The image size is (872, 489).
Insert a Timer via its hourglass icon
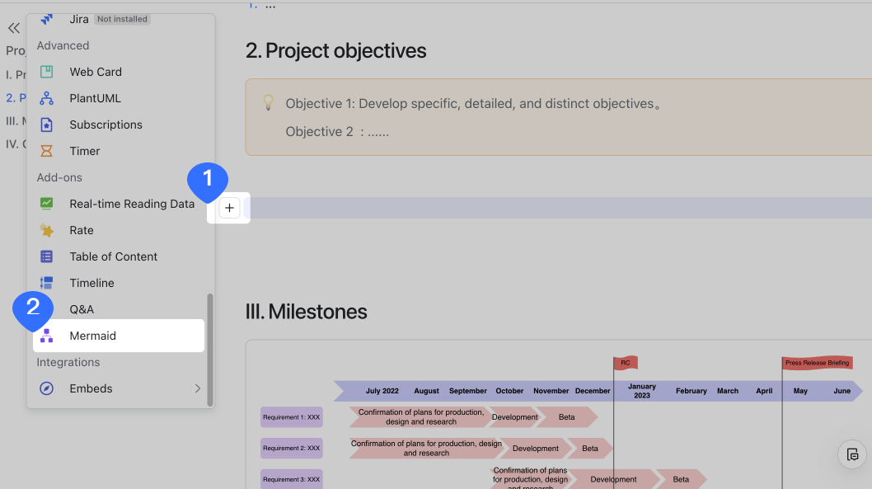coord(47,151)
